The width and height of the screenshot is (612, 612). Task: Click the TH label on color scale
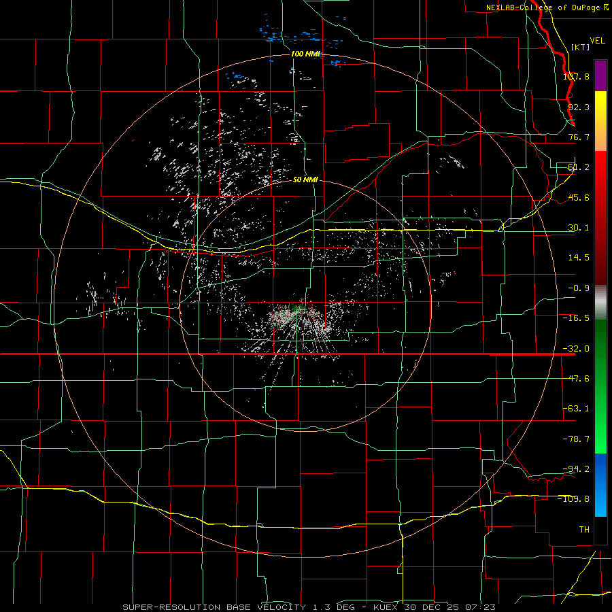pyautogui.click(x=584, y=529)
